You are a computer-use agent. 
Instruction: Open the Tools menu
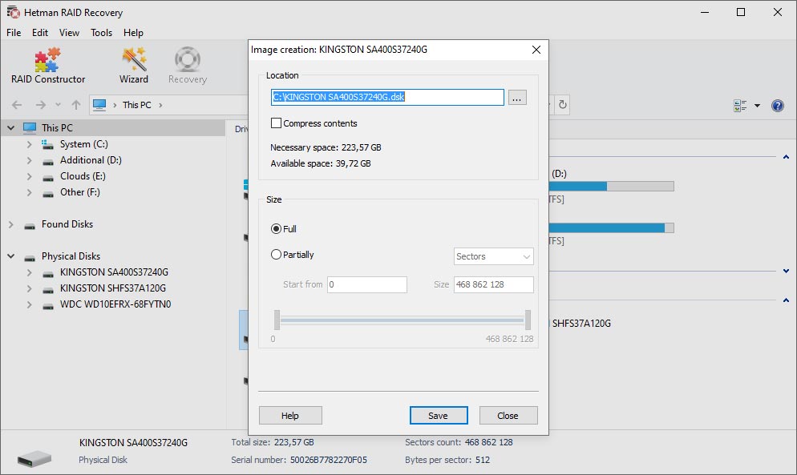pyautogui.click(x=101, y=33)
